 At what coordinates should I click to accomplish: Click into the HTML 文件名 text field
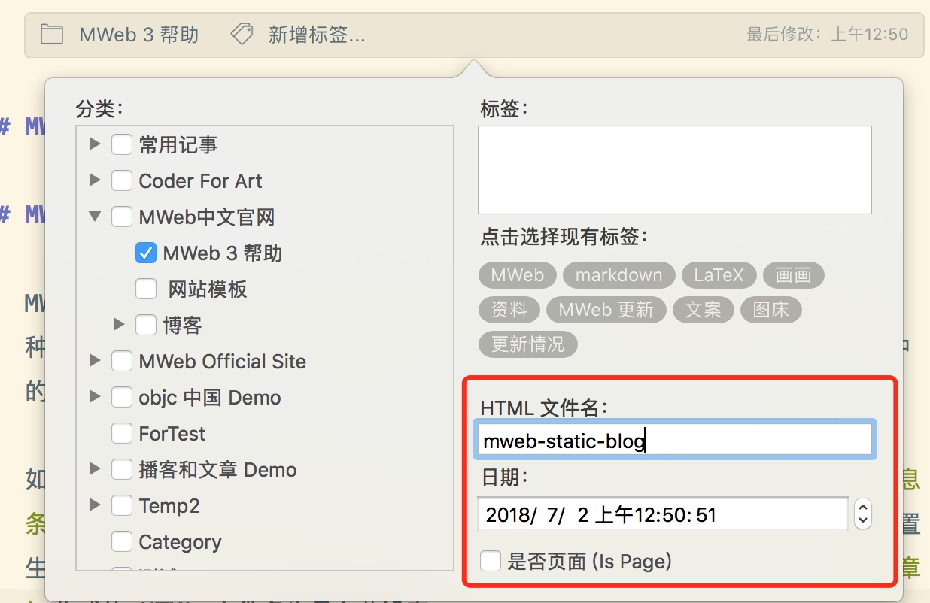click(674, 441)
